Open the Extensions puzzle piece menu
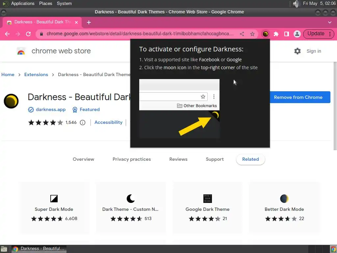 pos(276,34)
